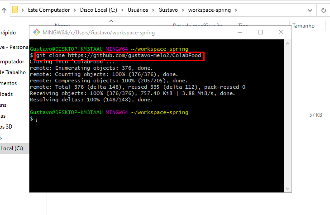Select 'mputador' item in the navigation pane

[x=12, y=62]
